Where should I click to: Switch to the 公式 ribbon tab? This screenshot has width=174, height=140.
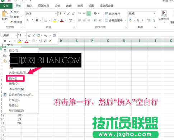58,6
